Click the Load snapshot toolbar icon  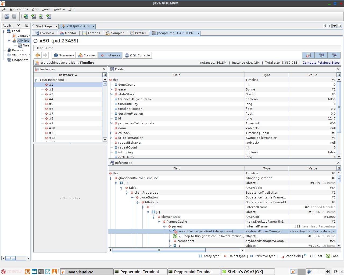click(7, 17)
